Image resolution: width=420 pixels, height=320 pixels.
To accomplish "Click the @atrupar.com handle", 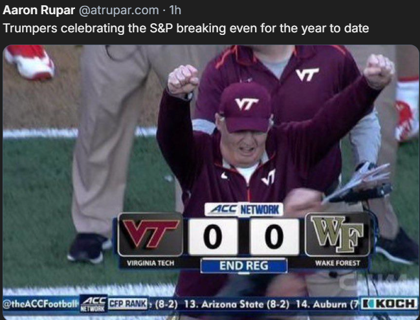I will 119,10.
